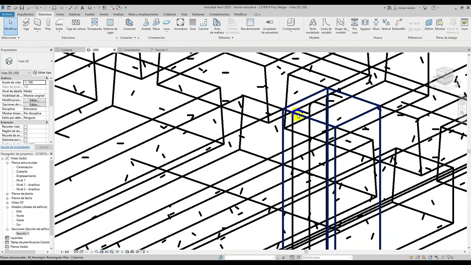The image size is (471, 265).
Task: Edit the Escala de vista 1:100 field
Action: [35, 82]
